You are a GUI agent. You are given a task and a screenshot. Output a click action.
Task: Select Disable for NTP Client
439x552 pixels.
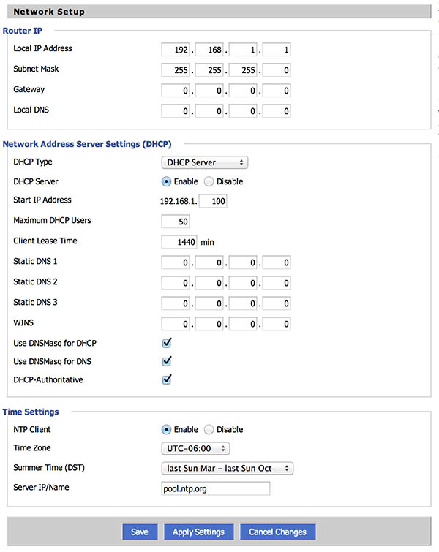(x=209, y=429)
